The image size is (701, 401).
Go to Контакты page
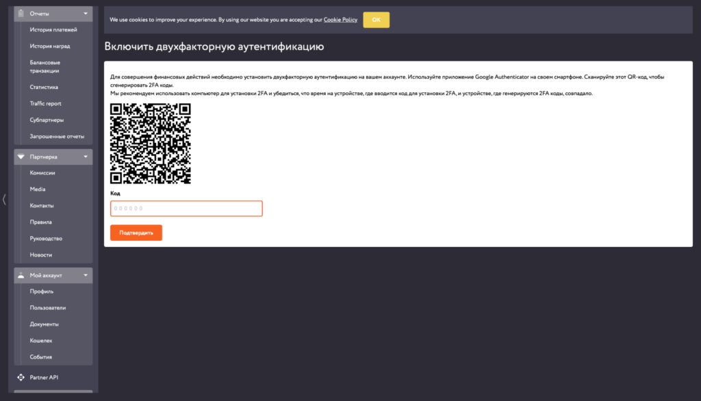click(x=42, y=206)
